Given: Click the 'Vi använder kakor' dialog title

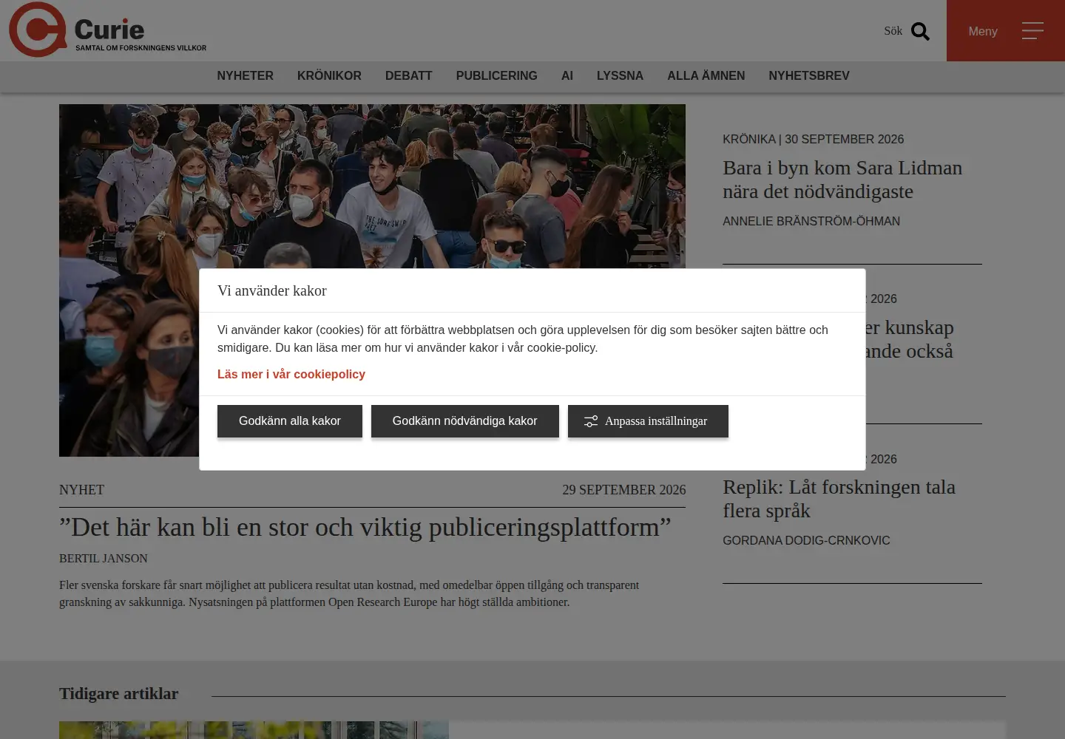Looking at the screenshot, I should [272, 291].
